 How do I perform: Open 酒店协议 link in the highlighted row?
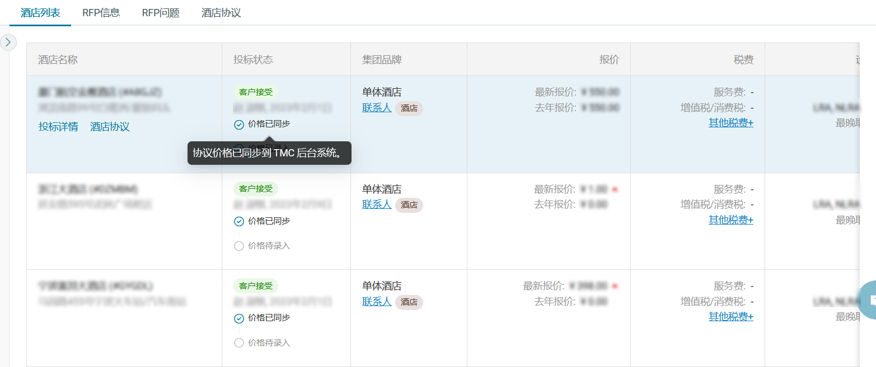click(110, 127)
